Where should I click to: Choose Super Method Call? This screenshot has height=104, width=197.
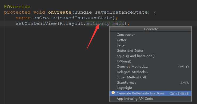pyautogui.click(x=151, y=77)
